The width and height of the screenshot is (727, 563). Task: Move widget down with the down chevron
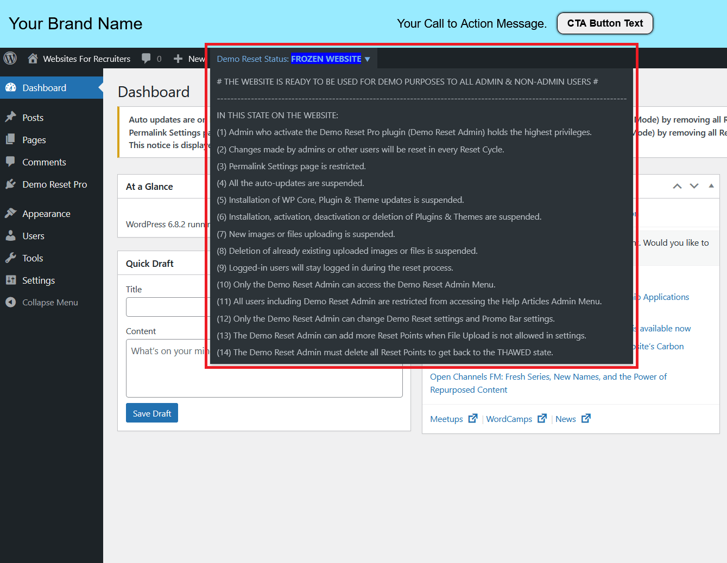point(694,186)
